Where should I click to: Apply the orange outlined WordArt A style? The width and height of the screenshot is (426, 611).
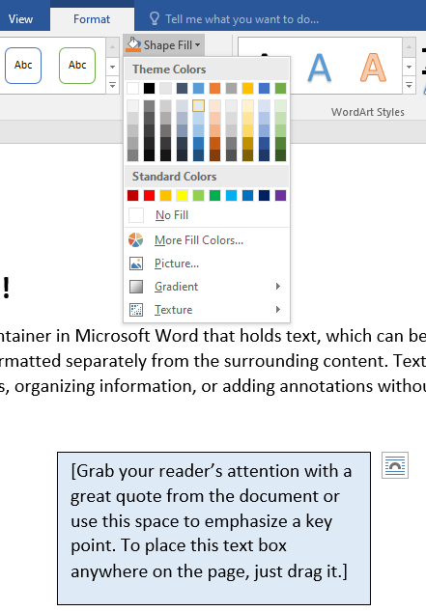[x=373, y=68]
